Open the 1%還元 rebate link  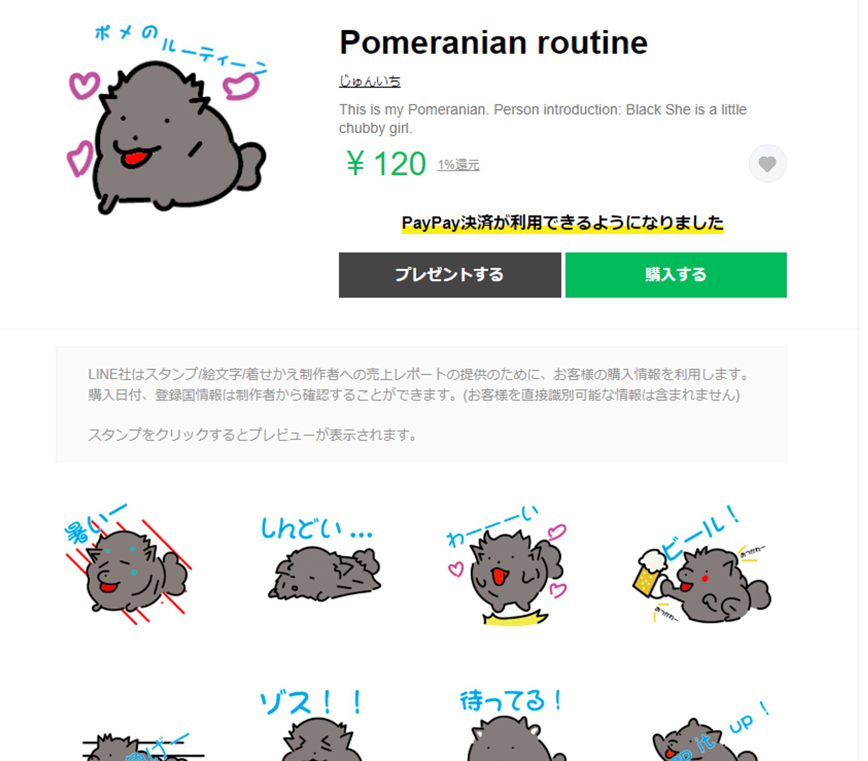(x=458, y=165)
